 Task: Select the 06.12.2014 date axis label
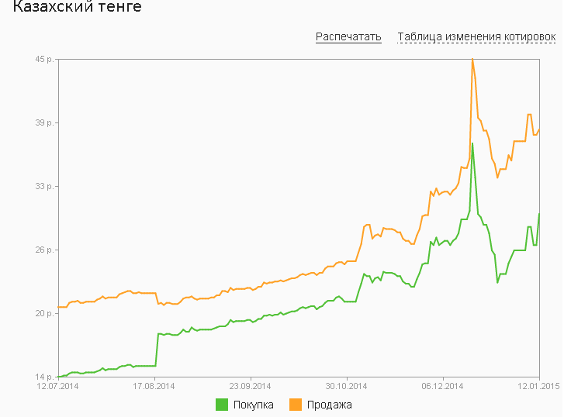442,387
